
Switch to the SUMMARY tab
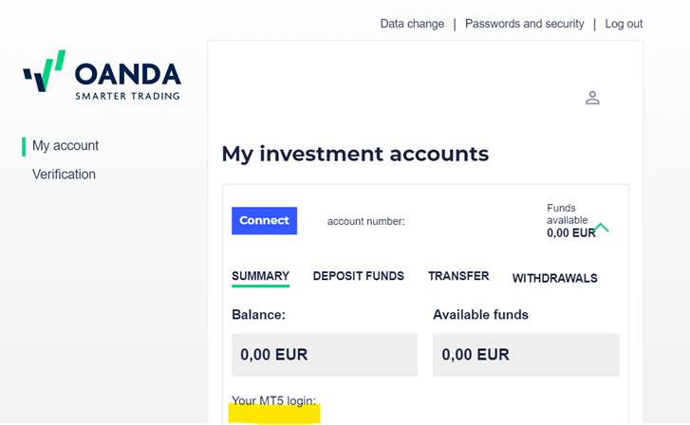[x=260, y=276]
